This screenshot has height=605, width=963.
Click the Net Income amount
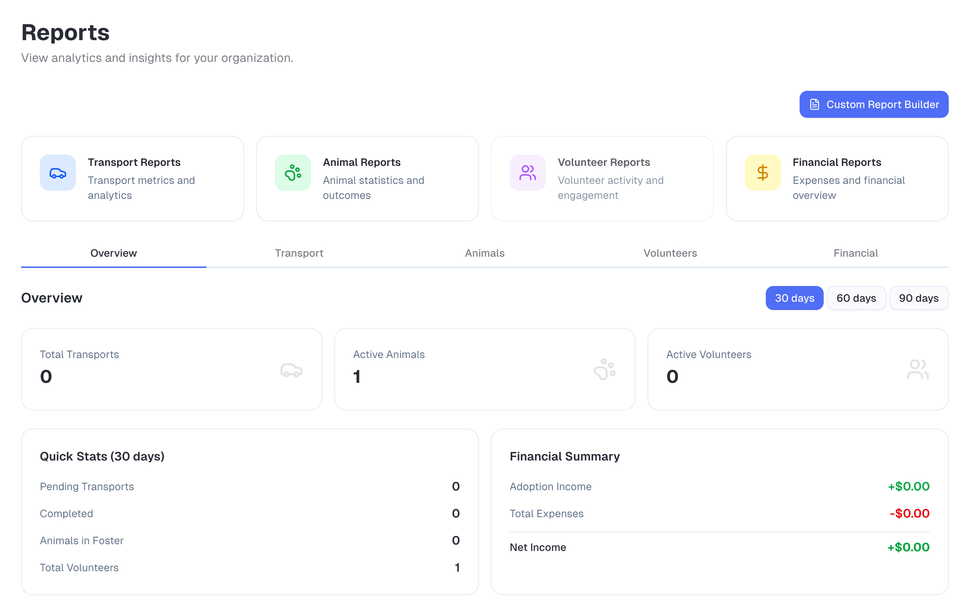click(x=908, y=547)
